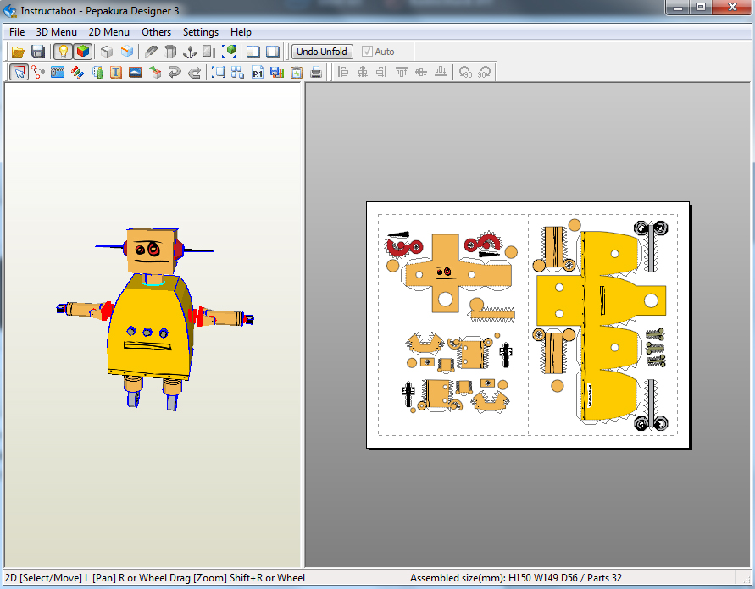Click the Undo Unfold button
Viewport: 755px width, 589px height.
322,52
